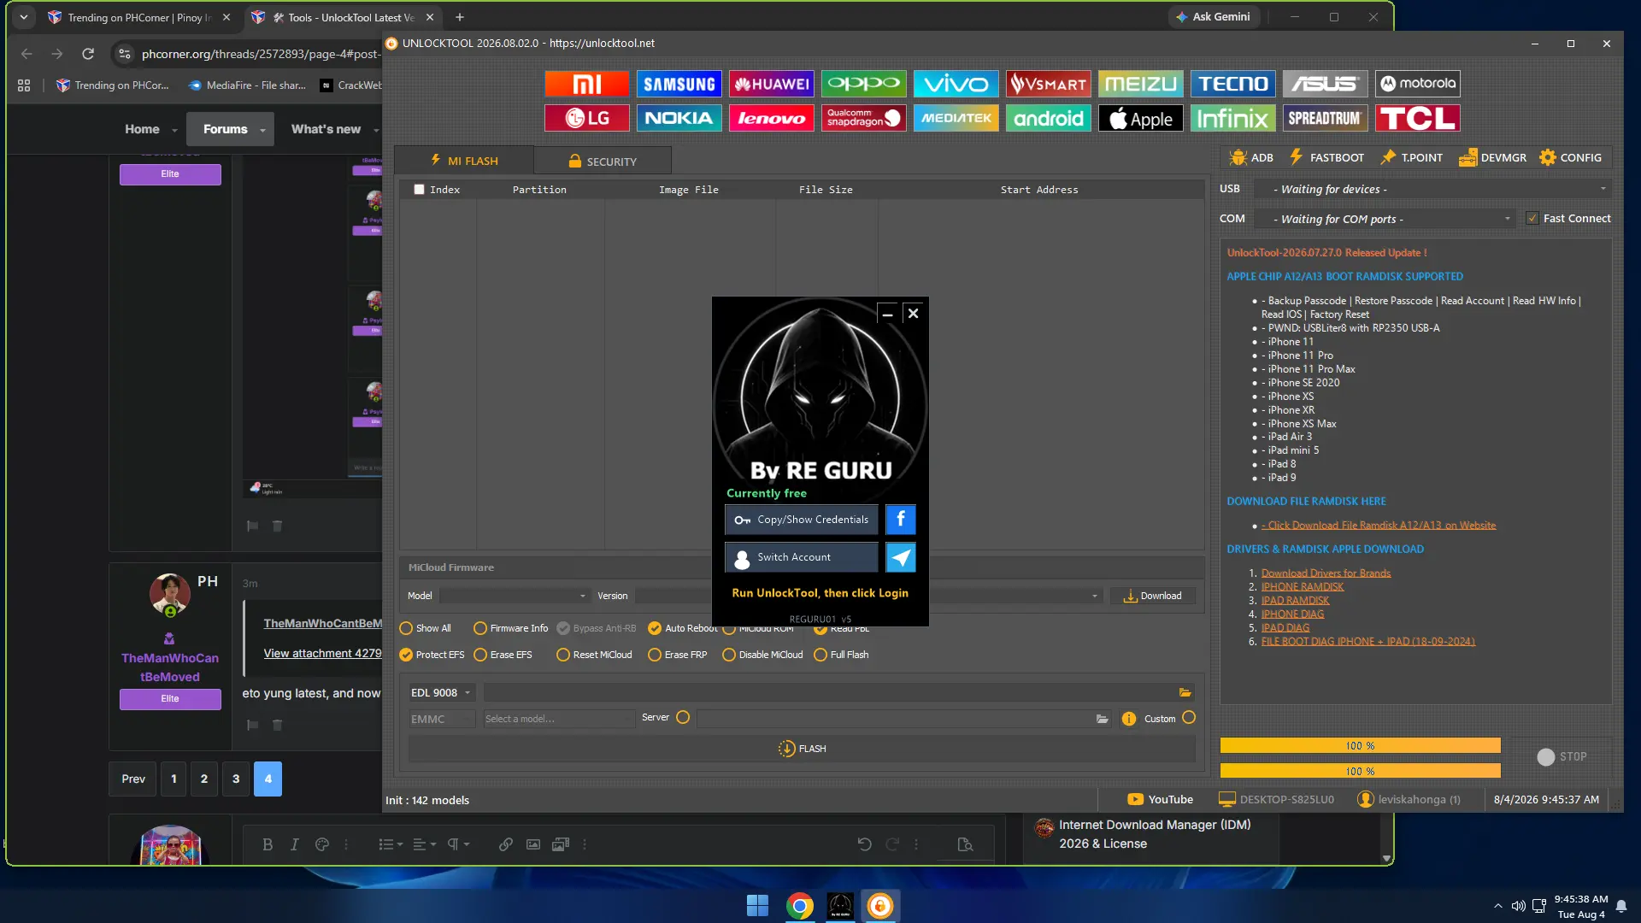Choose the Lenovo brand logo
The height and width of the screenshot is (923, 1641).
click(772, 118)
